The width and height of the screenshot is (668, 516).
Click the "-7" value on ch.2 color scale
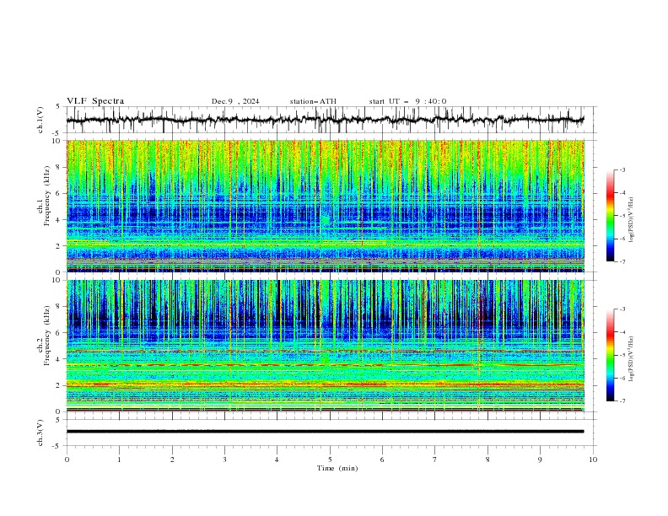[622, 401]
